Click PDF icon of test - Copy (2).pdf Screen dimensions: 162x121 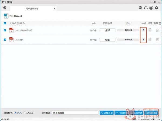click(x=11, y=30)
